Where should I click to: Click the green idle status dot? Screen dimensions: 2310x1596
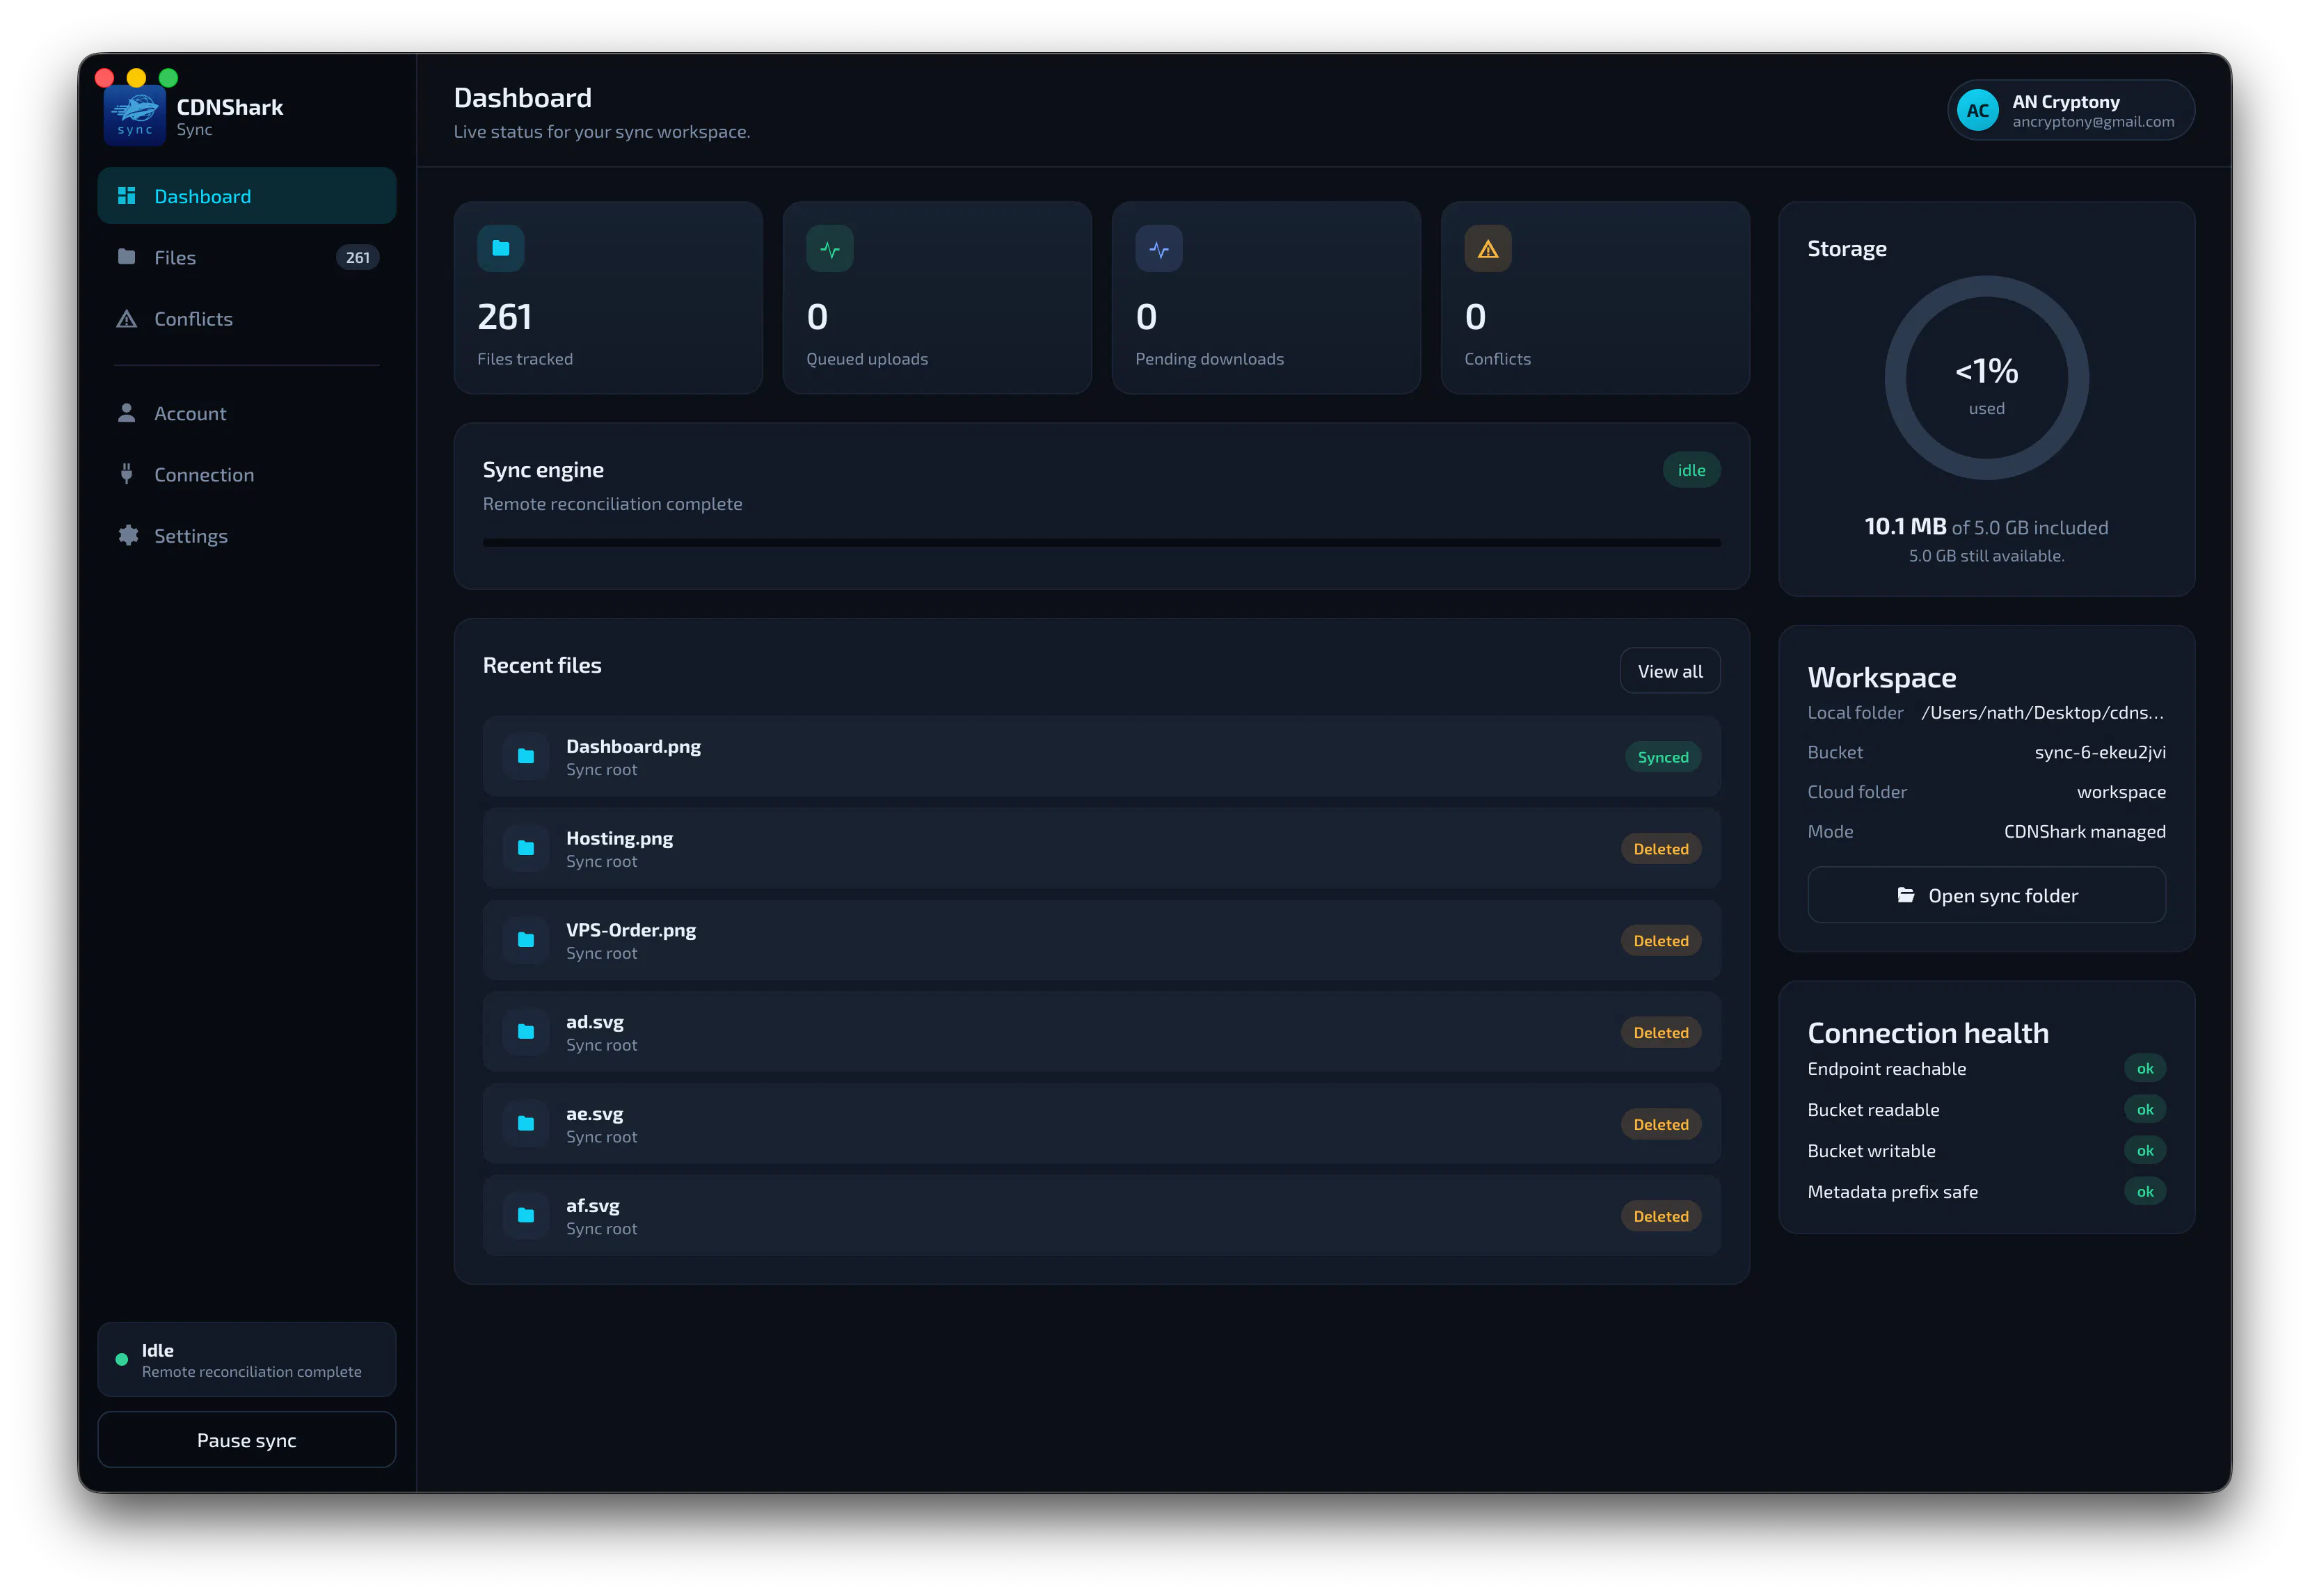[122, 1359]
